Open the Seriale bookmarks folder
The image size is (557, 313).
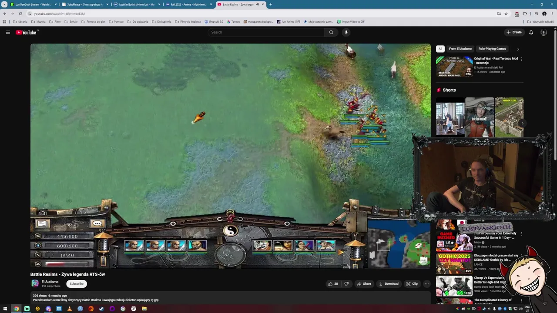tap(71, 21)
